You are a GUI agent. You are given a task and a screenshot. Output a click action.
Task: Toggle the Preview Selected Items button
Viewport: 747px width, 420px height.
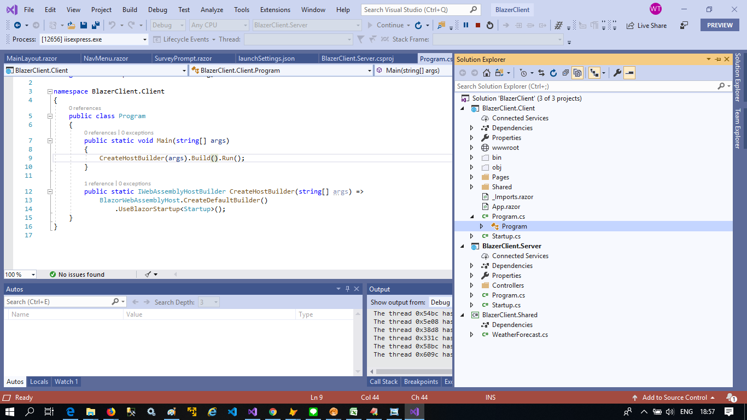click(x=629, y=73)
